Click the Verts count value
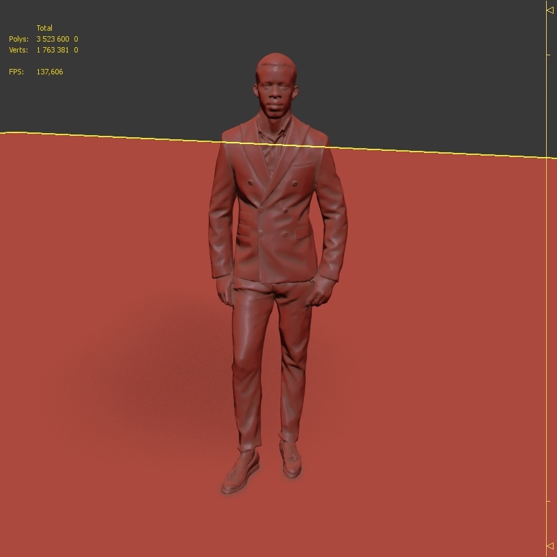Image resolution: width=557 pixels, height=557 pixels. pyautogui.click(x=53, y=50)
